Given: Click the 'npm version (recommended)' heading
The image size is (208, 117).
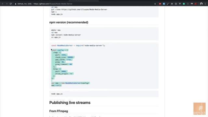Looking at the screenshot, I should 69,22.
